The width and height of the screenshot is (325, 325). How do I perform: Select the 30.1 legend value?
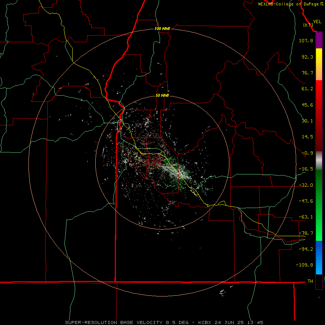click(x=307, y=121)
